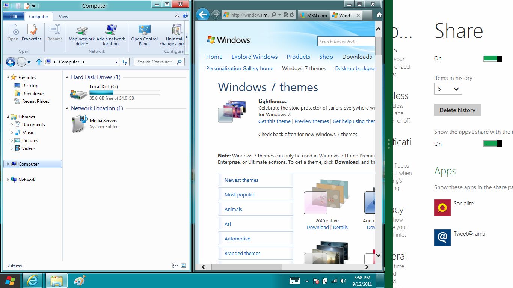Open Internet Explorer from the taskbar
The image size is (513, 288).
coord(33,280)
